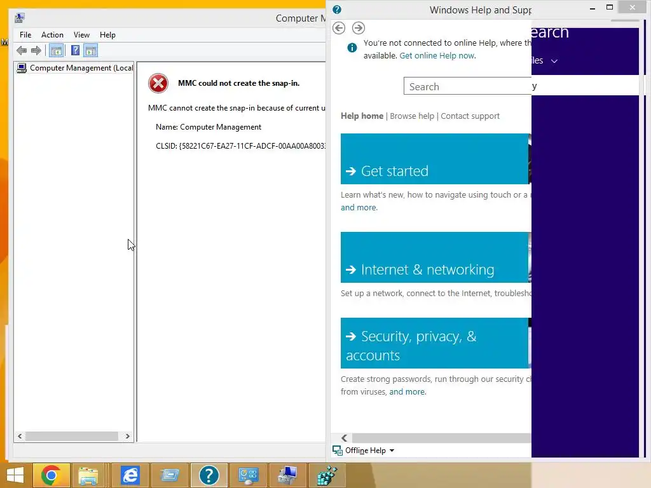Screen dimensions: 651x488
Task: Click the red error icon in MMC message
Action: (x=158, y=83)
